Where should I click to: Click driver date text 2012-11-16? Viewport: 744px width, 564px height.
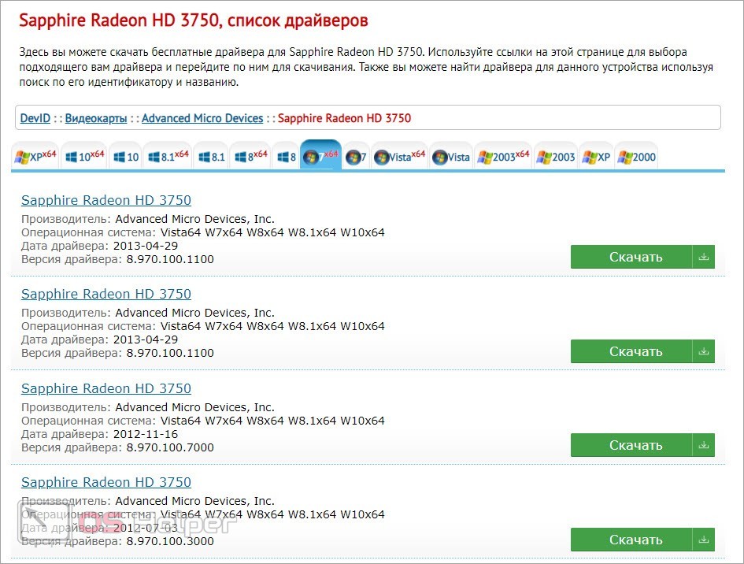click(145, 434)
